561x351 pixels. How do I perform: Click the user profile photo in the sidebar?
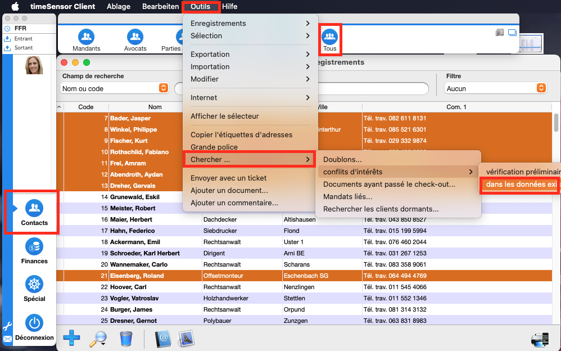coord(34,65)
